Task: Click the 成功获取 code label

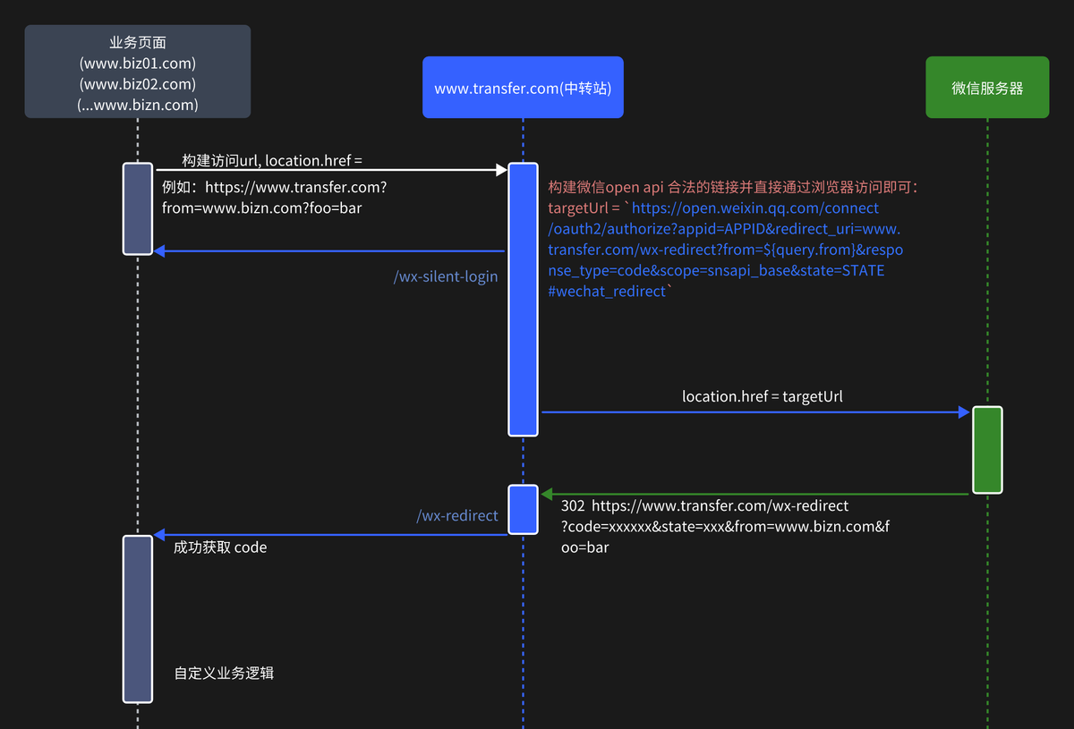Action: (220, 547)
